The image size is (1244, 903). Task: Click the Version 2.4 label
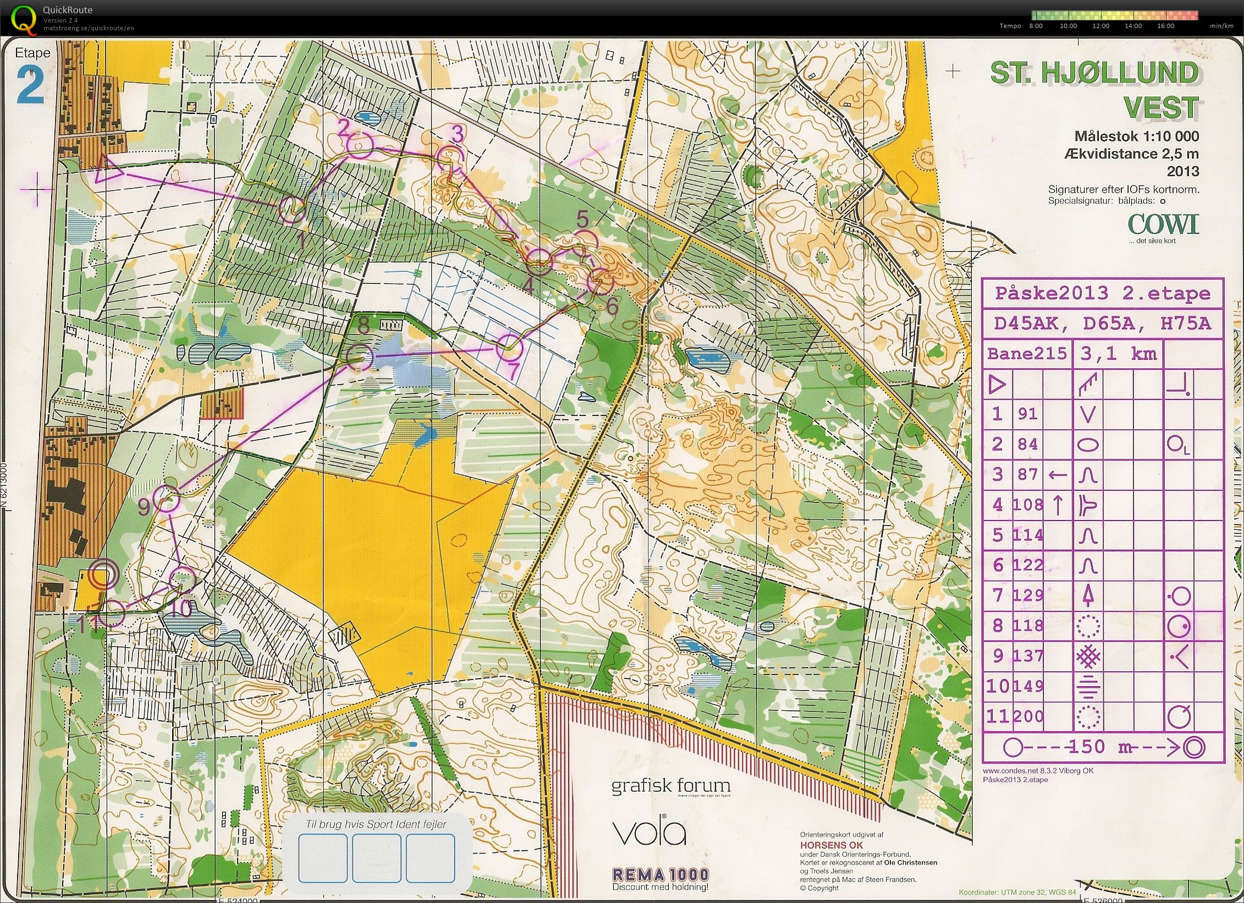click(x=60, y=20)
